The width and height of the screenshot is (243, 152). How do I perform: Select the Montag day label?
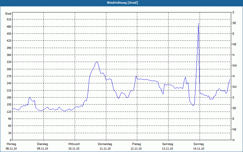coord(11,144)
